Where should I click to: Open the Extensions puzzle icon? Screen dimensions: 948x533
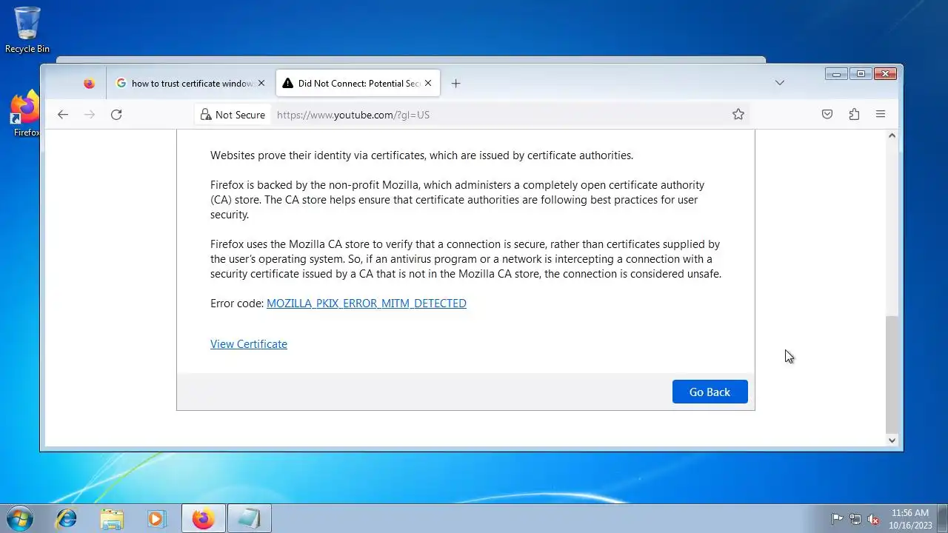[x=854, y=114]
